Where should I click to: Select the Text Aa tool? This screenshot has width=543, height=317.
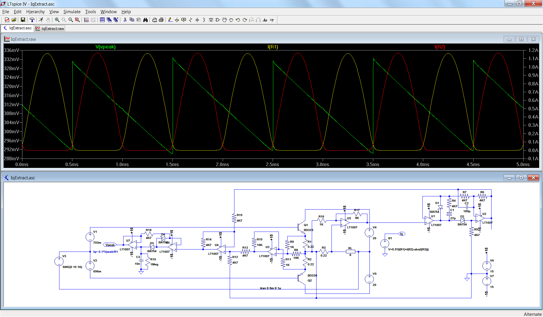pos(265,20)
